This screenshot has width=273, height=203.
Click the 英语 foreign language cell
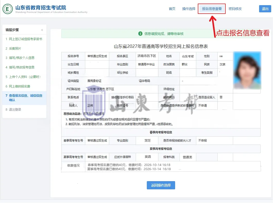[x=148, y=157]
